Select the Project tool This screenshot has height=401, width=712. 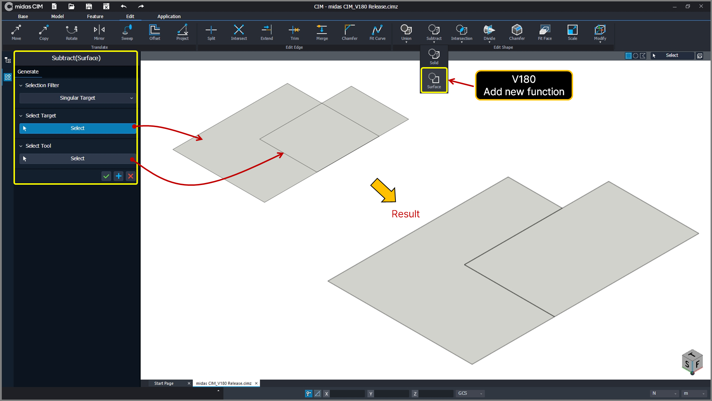click(182, 32)
